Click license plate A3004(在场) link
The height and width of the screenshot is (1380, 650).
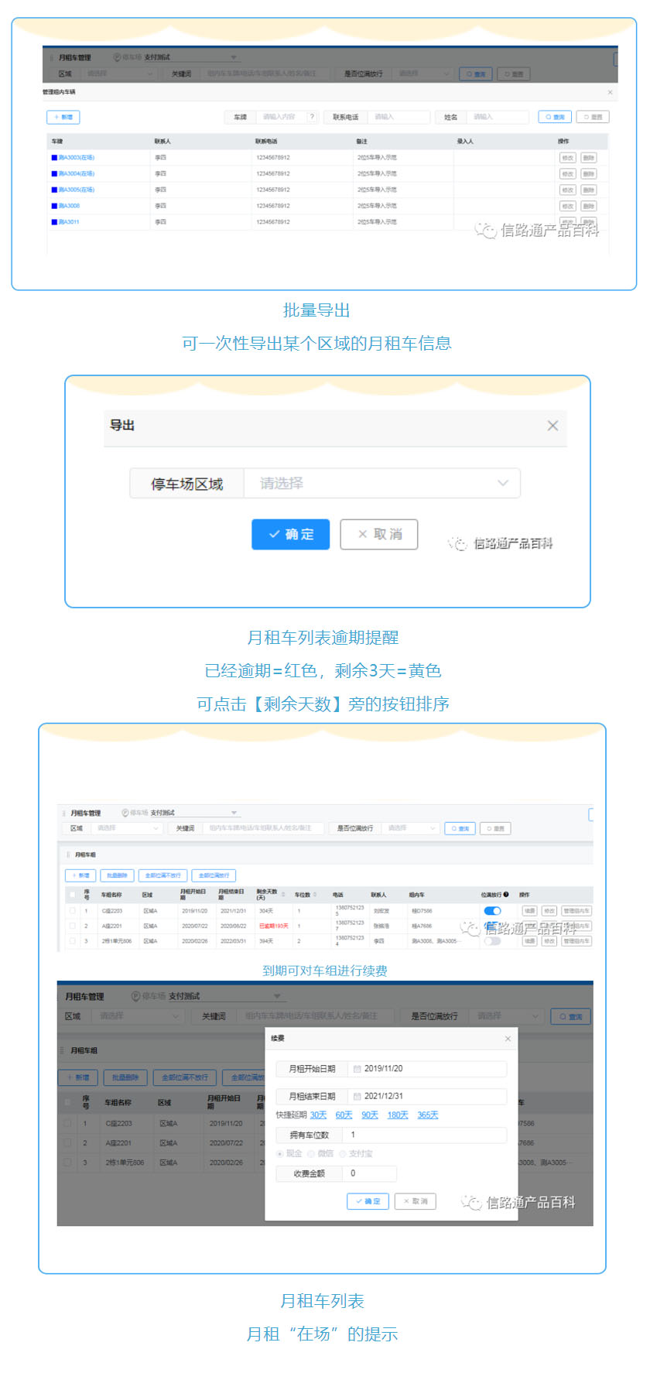pyautogui.click(x=76, y=173)
